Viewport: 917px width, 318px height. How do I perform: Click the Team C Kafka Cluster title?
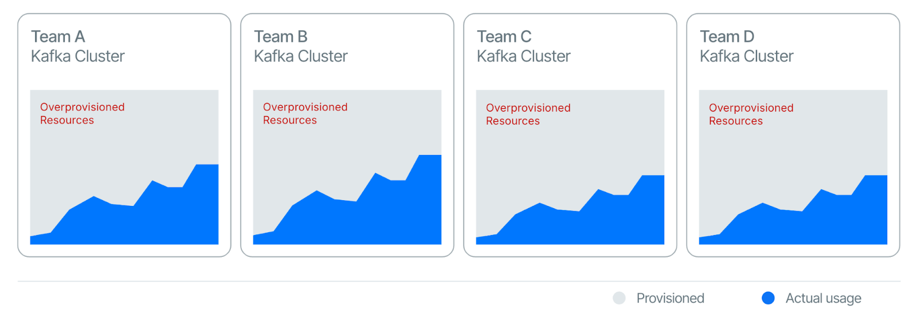pos(523,46)
